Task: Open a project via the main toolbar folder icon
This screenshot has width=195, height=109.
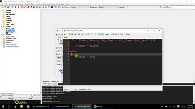Action: pyautogui.click(x=5, y=7)
